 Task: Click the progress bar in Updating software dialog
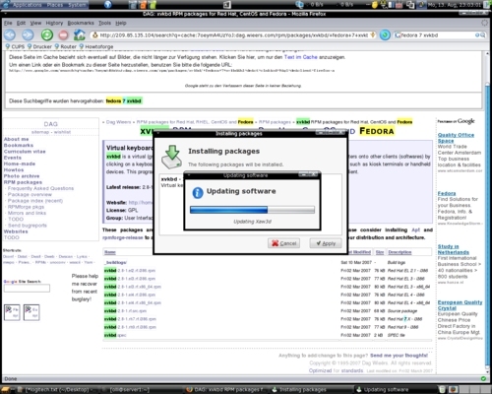pos(252,210)
